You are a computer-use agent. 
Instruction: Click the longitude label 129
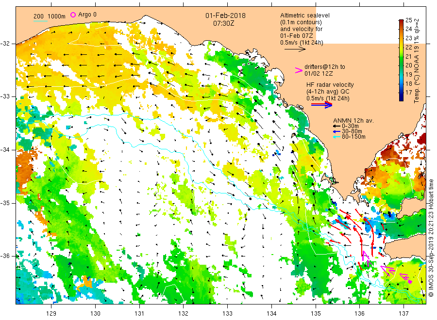point(51,314)
